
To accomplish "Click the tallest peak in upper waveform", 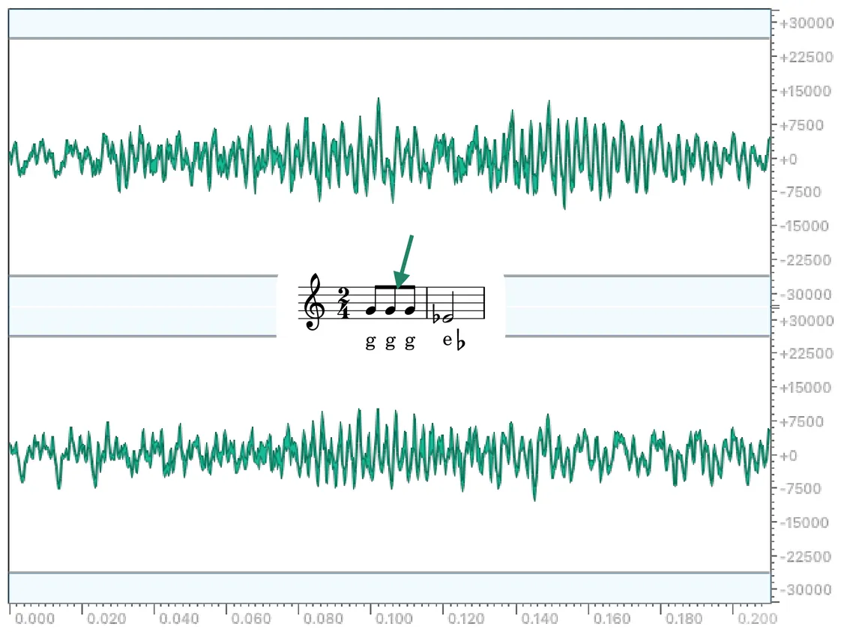I will point(379,100).
